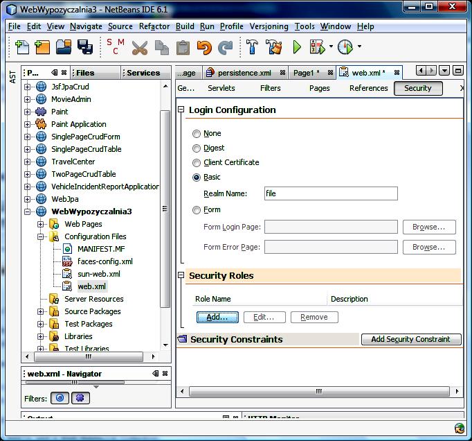Open the persistence.xml editor tab
Viewport: 472px width, 441px height.
(244, 73)
